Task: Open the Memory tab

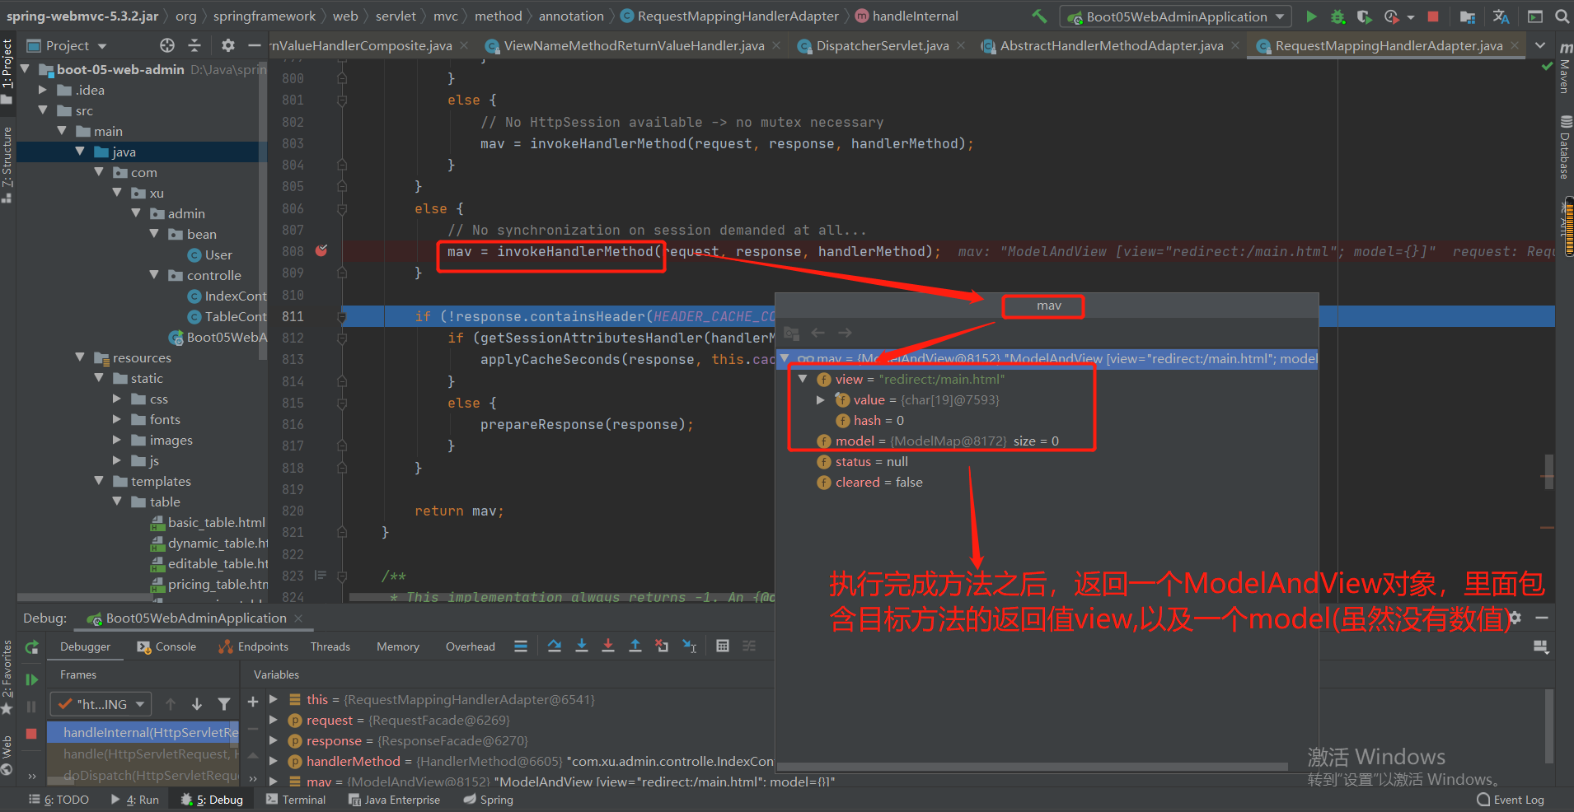Action: (398, 646)
